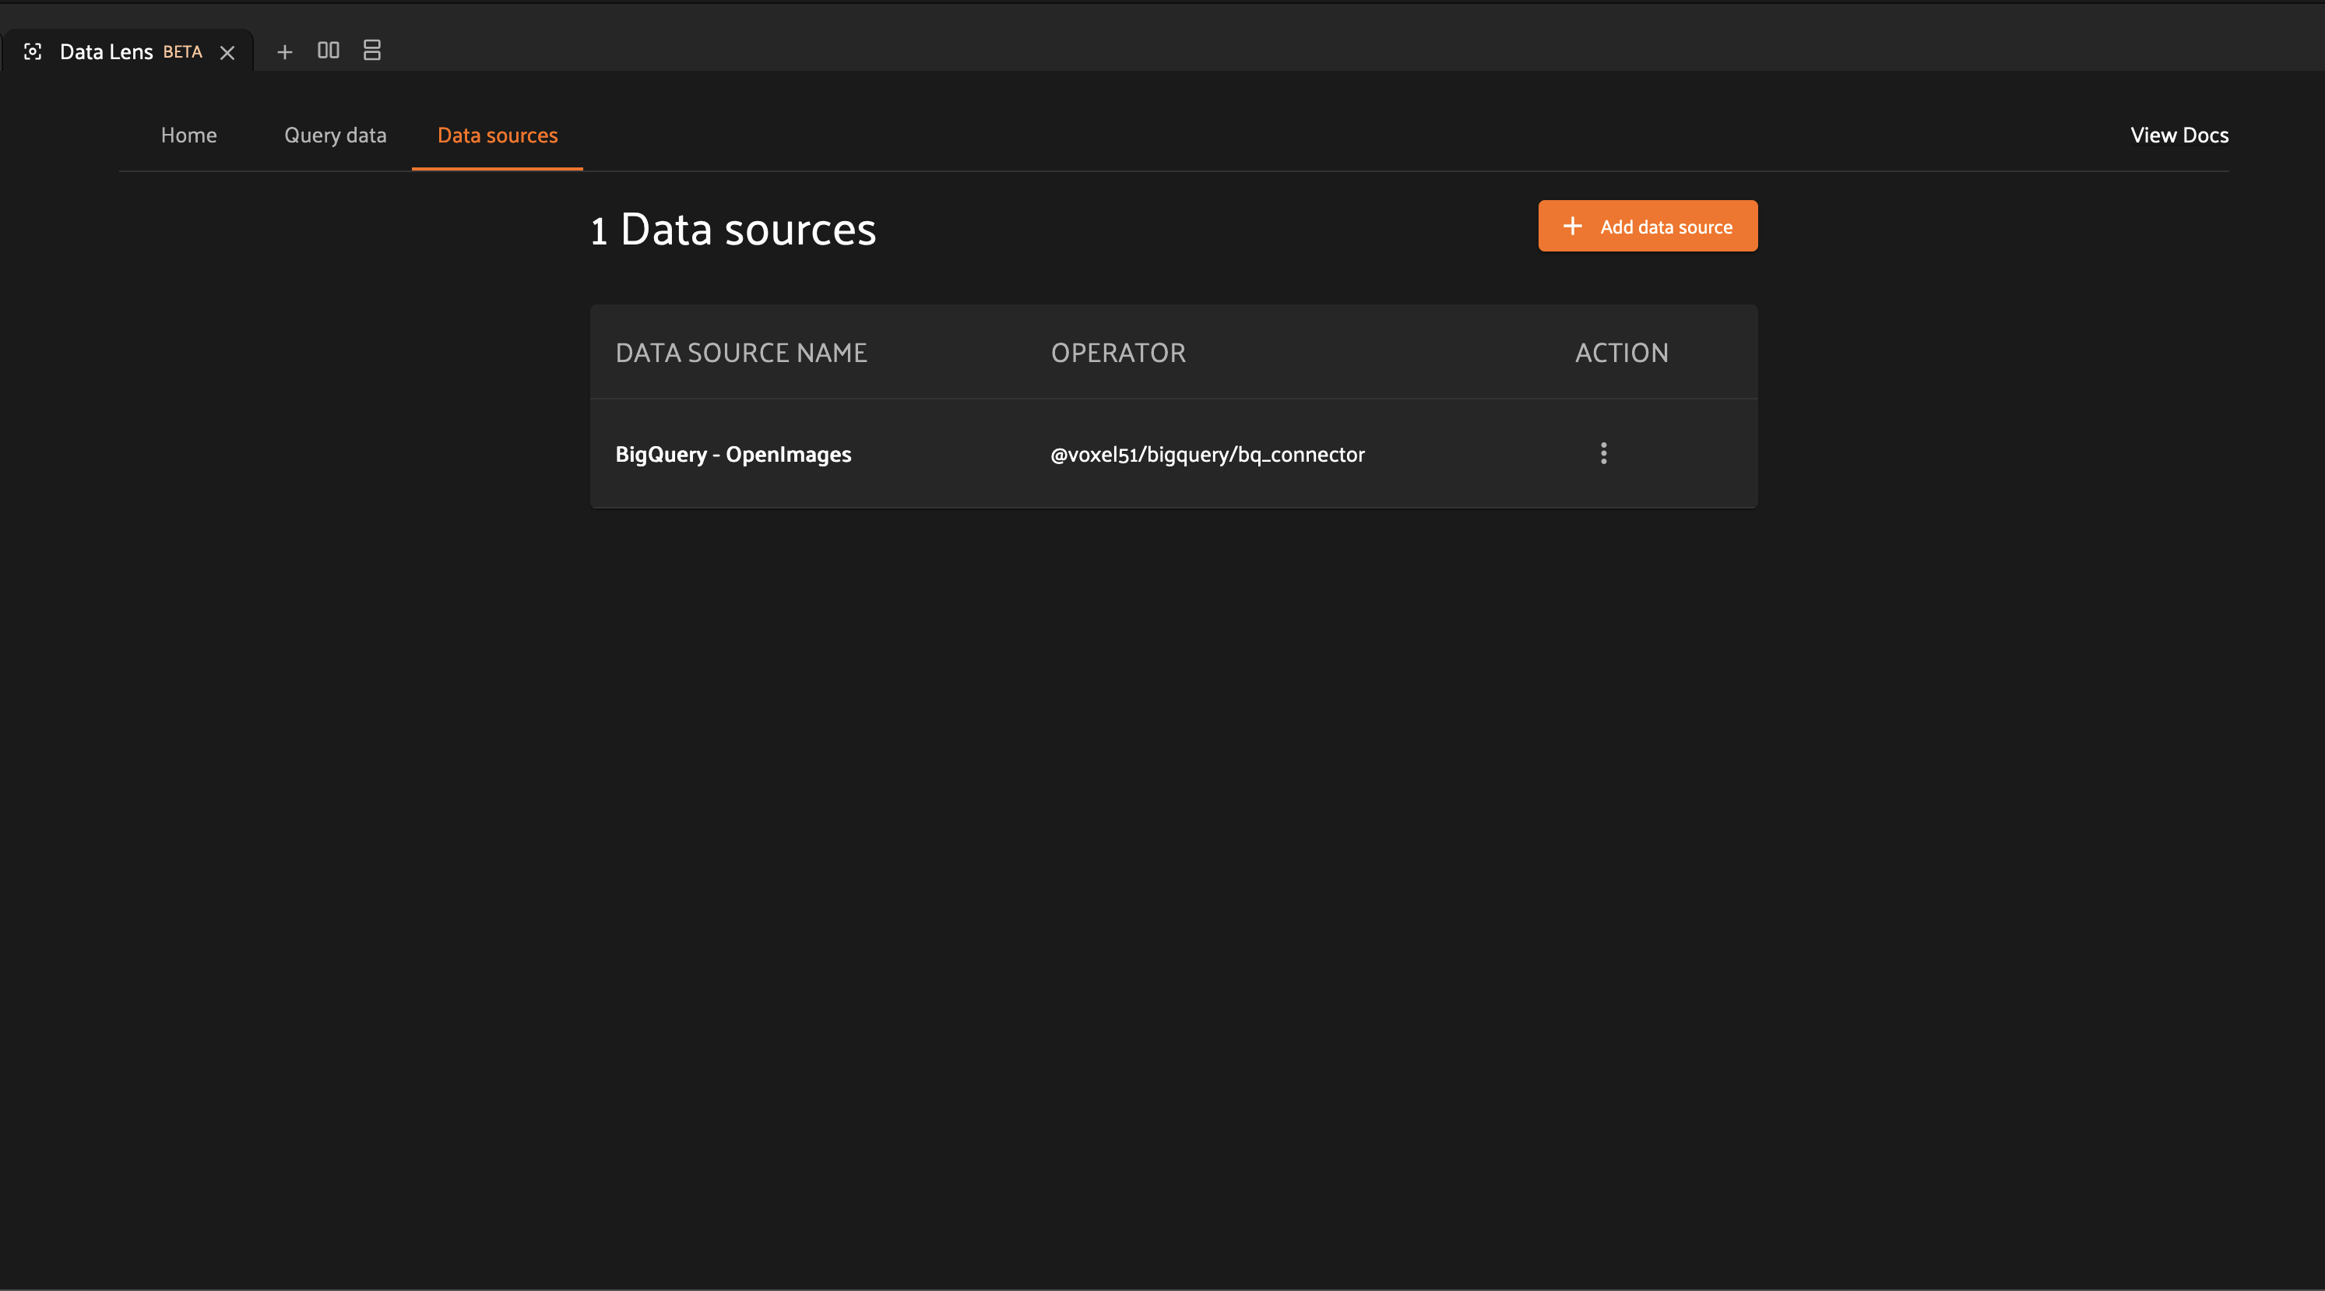
Task: Click the @voxel51/bigquery/bq_connector operator text
Action: 1207,454
